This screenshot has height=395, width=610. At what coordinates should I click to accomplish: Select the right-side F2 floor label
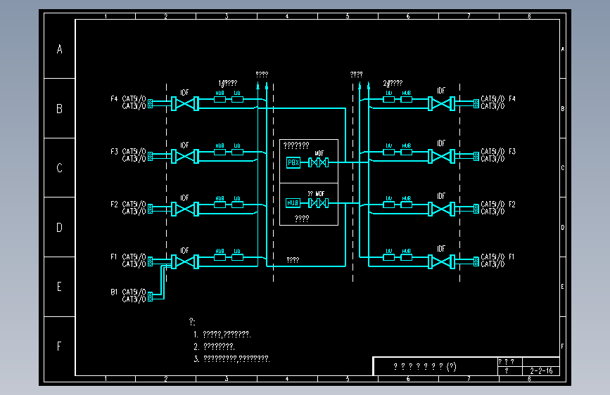(512, 204)
